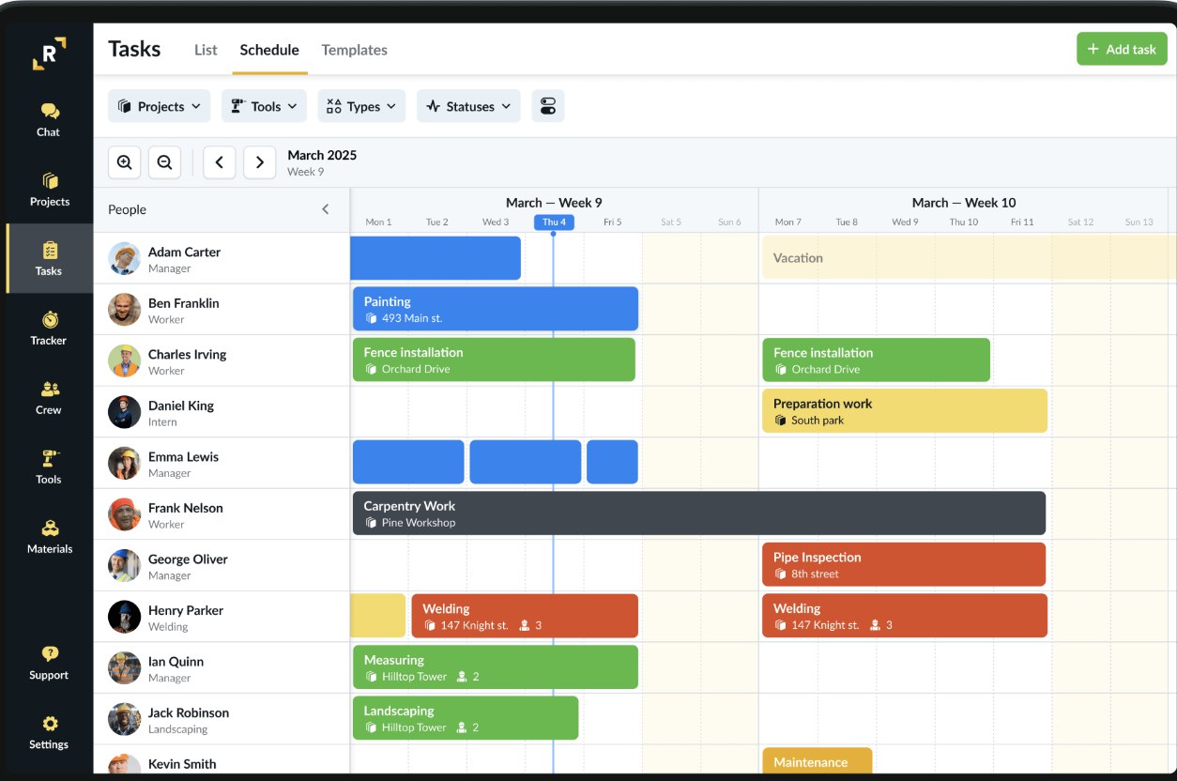Click the zoom in magnifier button
This screenshot has height=781, width=1177.
pos(125,162)
